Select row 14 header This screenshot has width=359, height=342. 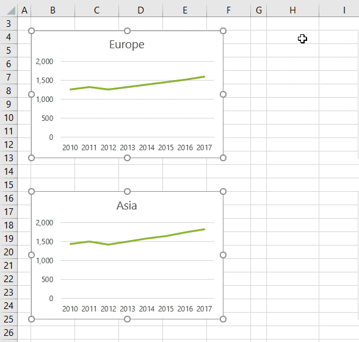pos(9,172)
